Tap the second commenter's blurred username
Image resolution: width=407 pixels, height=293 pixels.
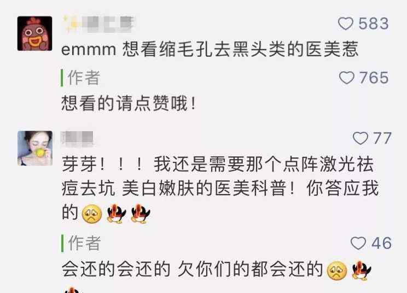(77, 139)
